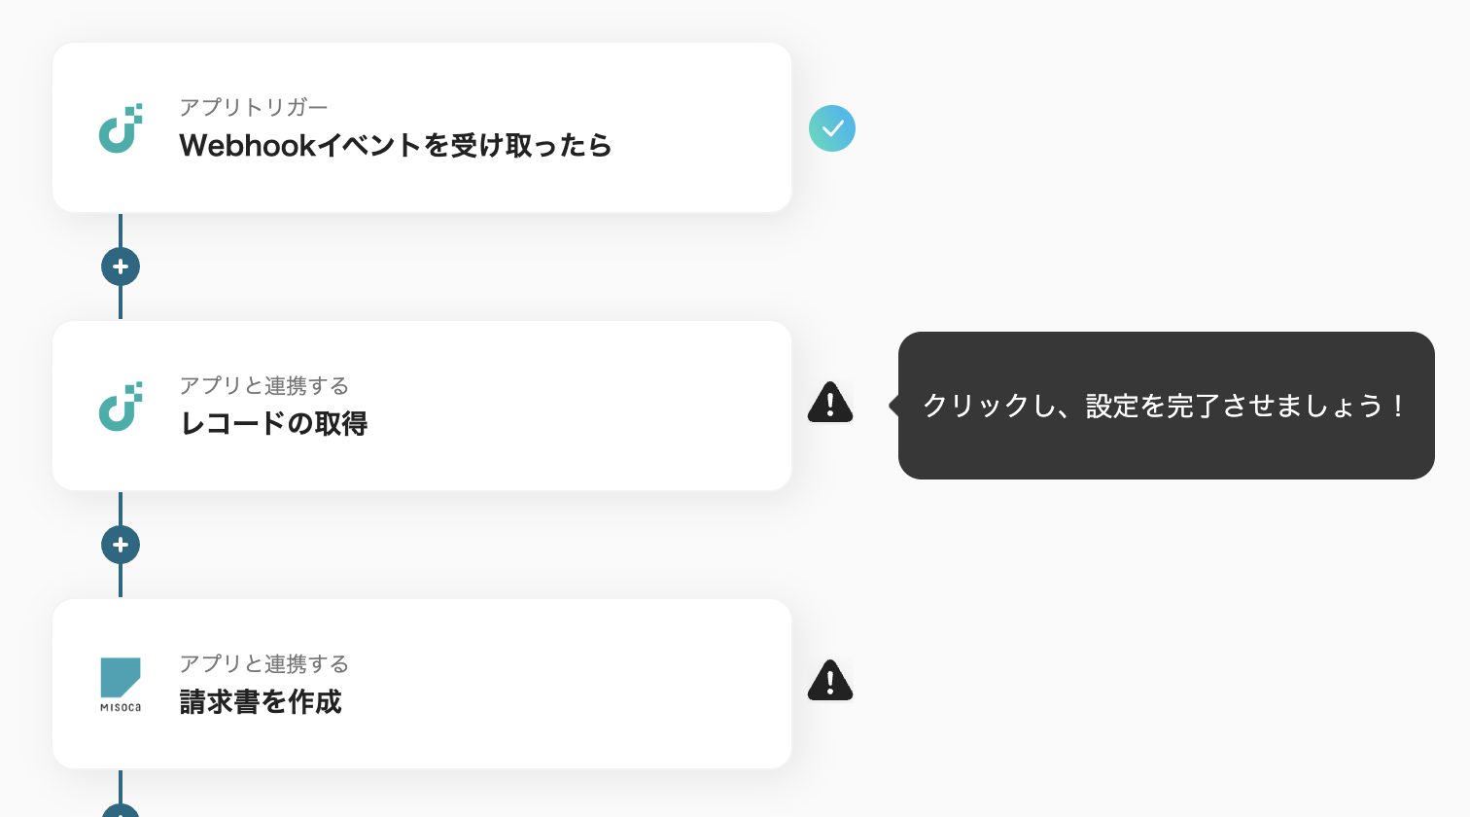Click the Misoca logo icon
Image resolution: width=1470 pixels, height=817 pixels.
pyautogui.click(x=121, y=684)
